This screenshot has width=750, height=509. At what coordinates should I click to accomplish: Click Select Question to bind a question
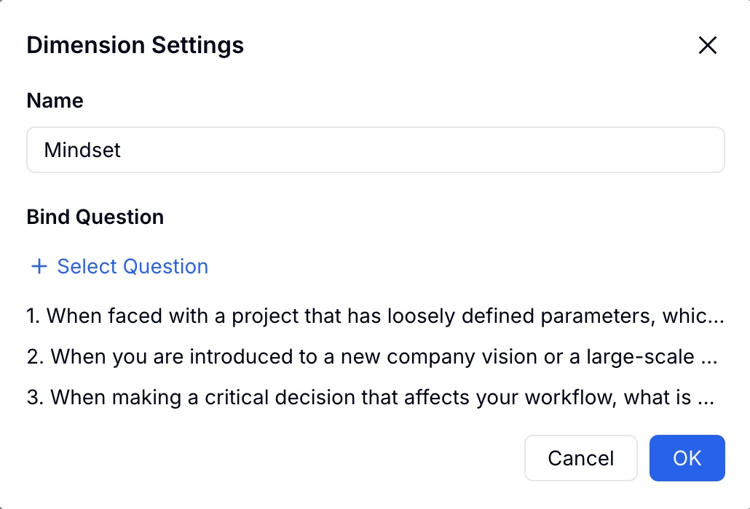pyautogui.click(x=132, y=266)
